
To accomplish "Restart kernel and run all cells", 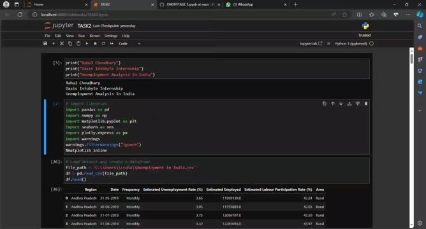I will coord(112,43).
